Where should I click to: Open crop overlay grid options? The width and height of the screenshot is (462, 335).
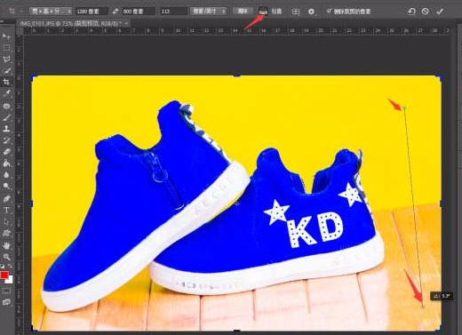(x=296, y=12)
